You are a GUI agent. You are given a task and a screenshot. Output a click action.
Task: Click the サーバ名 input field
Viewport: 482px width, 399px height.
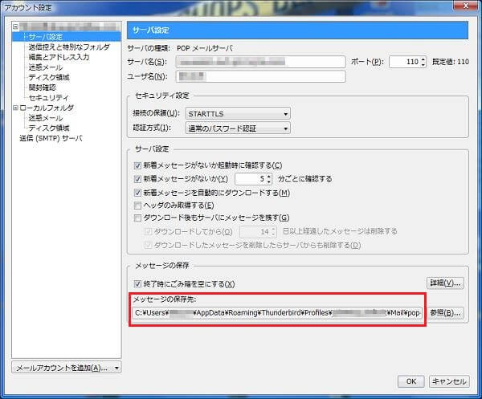260,62
